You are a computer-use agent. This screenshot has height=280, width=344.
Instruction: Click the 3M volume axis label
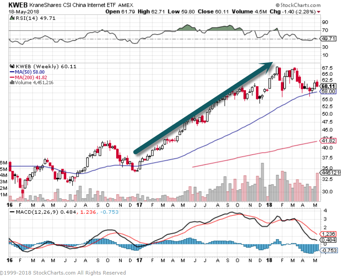pyautogui.click(x=4, y=182)
